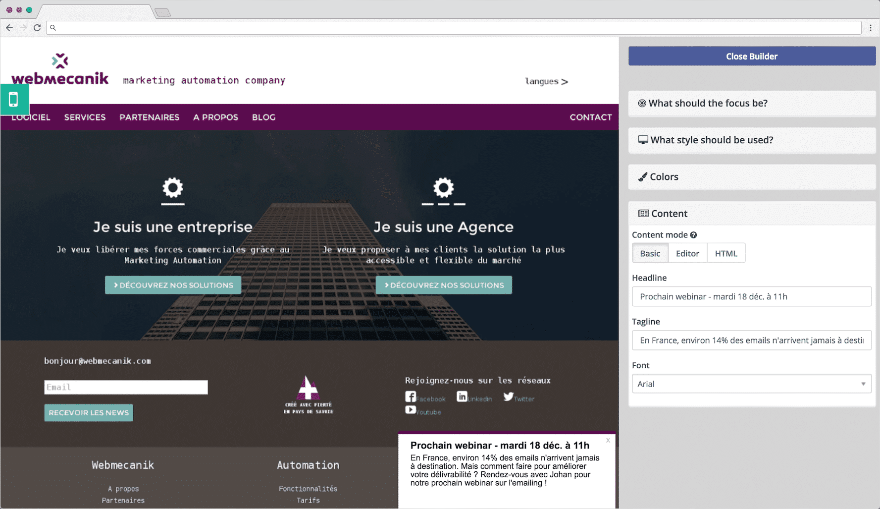
Task: Select Basic content mode
Action: [650, 253]
